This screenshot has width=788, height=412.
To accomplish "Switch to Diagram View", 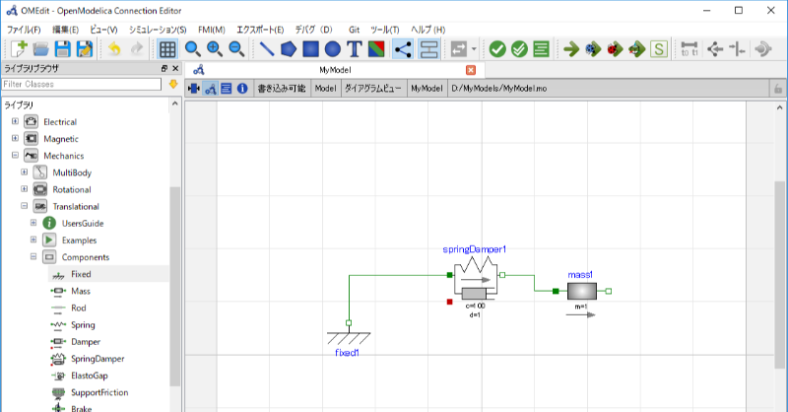I will [x=210, y=89].
